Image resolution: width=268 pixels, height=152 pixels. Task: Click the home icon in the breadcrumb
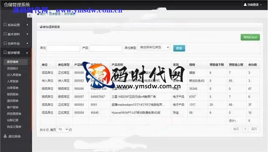(x=38, y=14)
